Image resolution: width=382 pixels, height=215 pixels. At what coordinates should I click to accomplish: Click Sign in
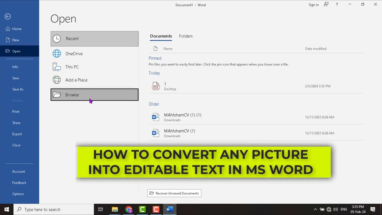click(314, 5)
